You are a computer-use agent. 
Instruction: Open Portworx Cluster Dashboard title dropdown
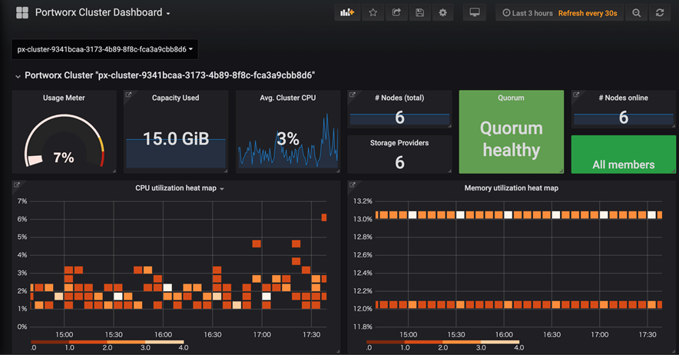pos(103,12)
